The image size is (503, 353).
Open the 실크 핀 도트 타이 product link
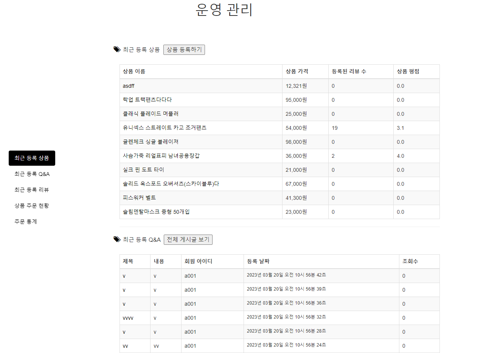(x=144, y=170)
